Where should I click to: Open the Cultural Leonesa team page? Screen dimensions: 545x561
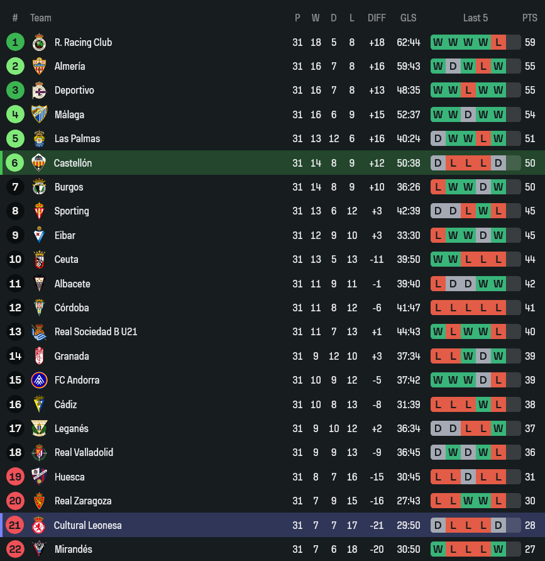click(87, 525)
